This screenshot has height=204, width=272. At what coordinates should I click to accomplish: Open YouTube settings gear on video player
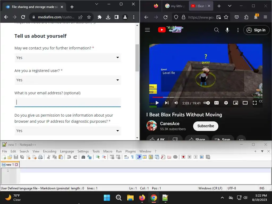[x=226, y=103]
